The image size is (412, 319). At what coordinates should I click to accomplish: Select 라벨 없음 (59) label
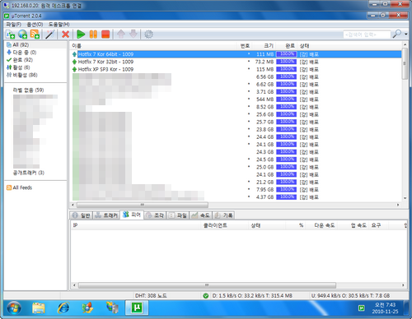[28, 90]
